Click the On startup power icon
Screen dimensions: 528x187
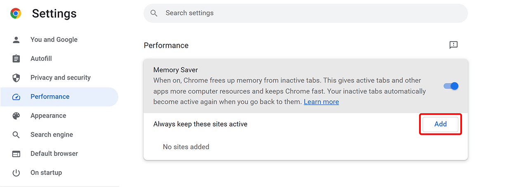(16, 173)
